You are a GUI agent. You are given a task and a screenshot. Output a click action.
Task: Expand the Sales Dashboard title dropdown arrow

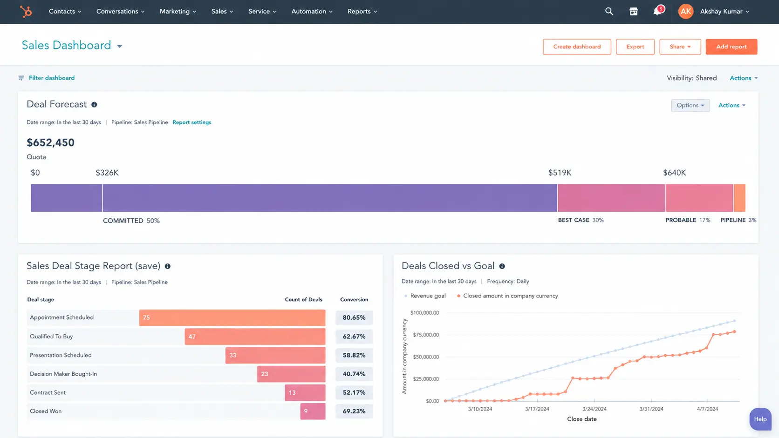tap(120, 46)
